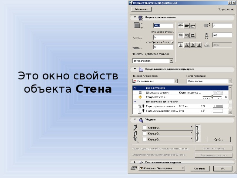
Task: Select the double-slanted wall profile icon
Action: coord(193,45)
